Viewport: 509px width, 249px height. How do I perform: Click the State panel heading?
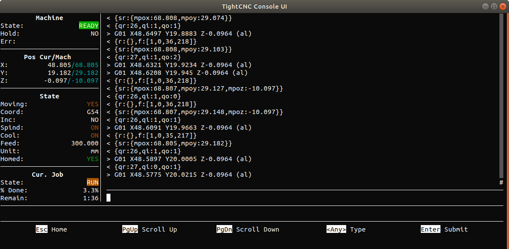[x=49, y=96]
